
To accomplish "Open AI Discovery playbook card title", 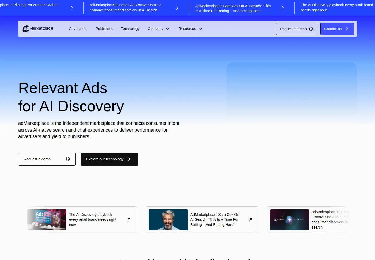I will (x=93, y=220).
